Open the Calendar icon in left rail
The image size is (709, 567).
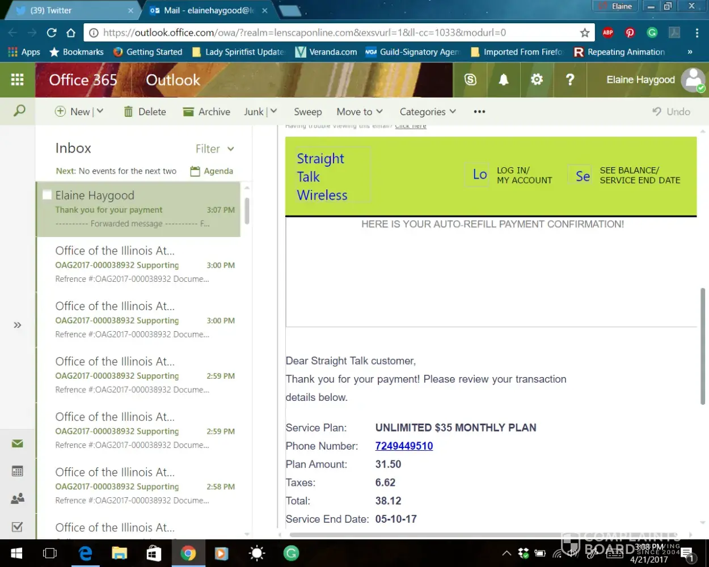click(x=18, y=471)
